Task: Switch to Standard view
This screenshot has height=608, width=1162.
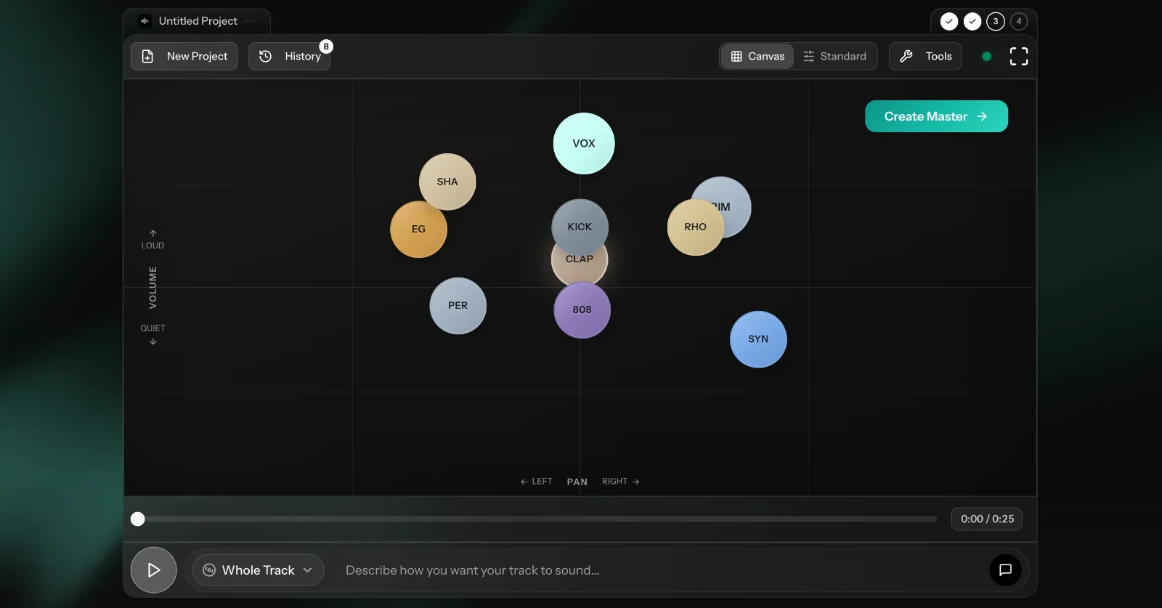Action: point(835,57)
